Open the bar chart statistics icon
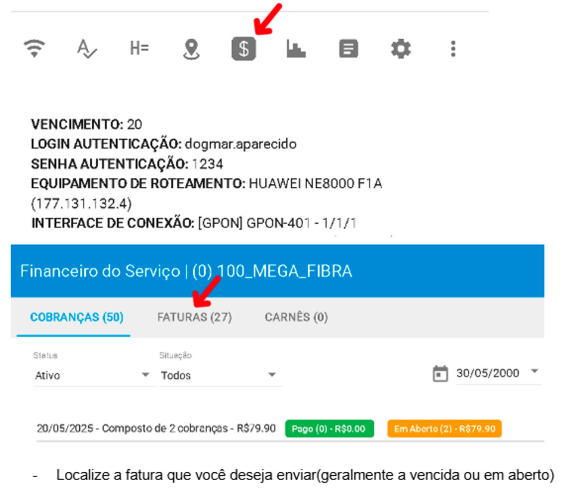The image size is (571, 492). [x=295, y=49]
